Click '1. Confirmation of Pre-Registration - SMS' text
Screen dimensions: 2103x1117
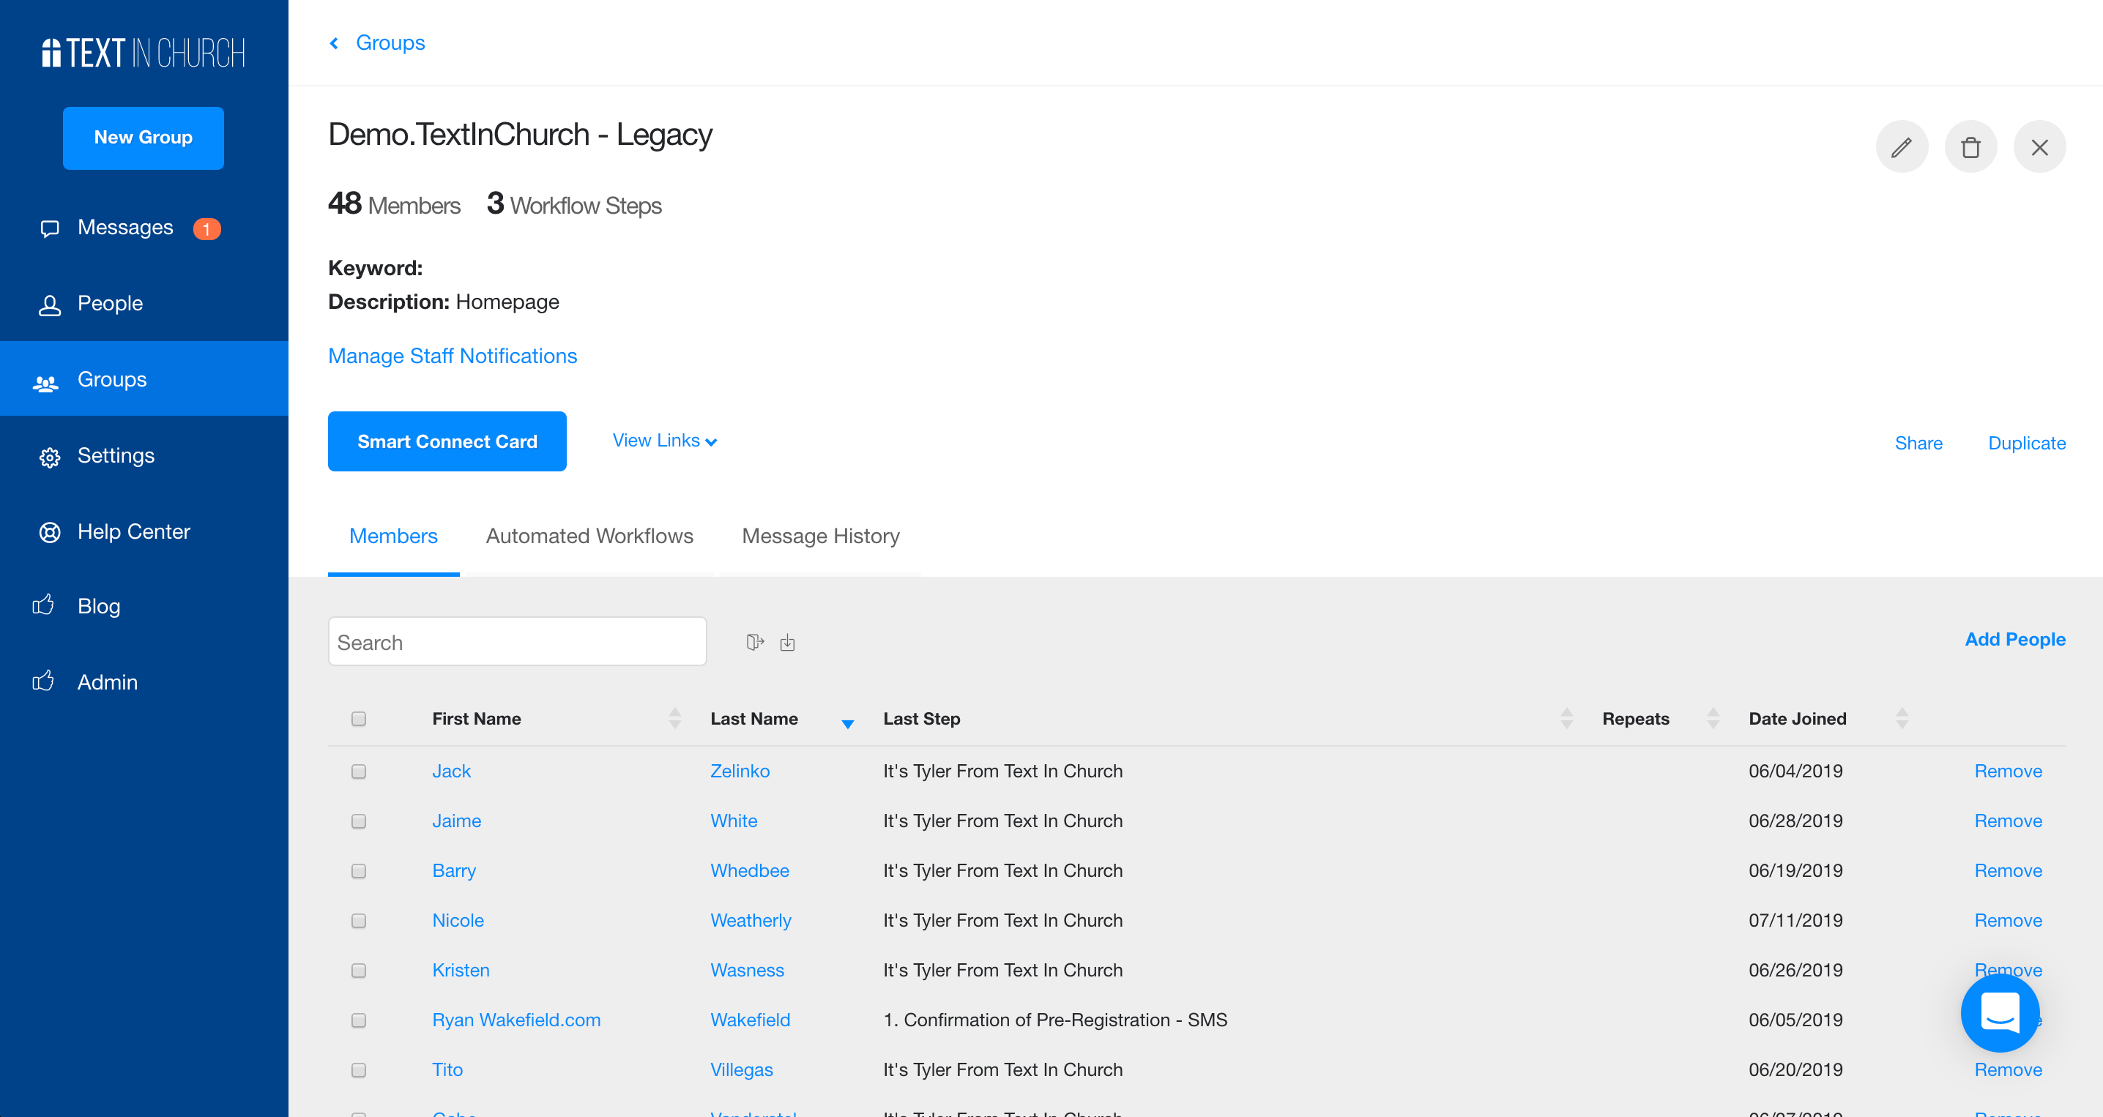coord(1054,1020)
